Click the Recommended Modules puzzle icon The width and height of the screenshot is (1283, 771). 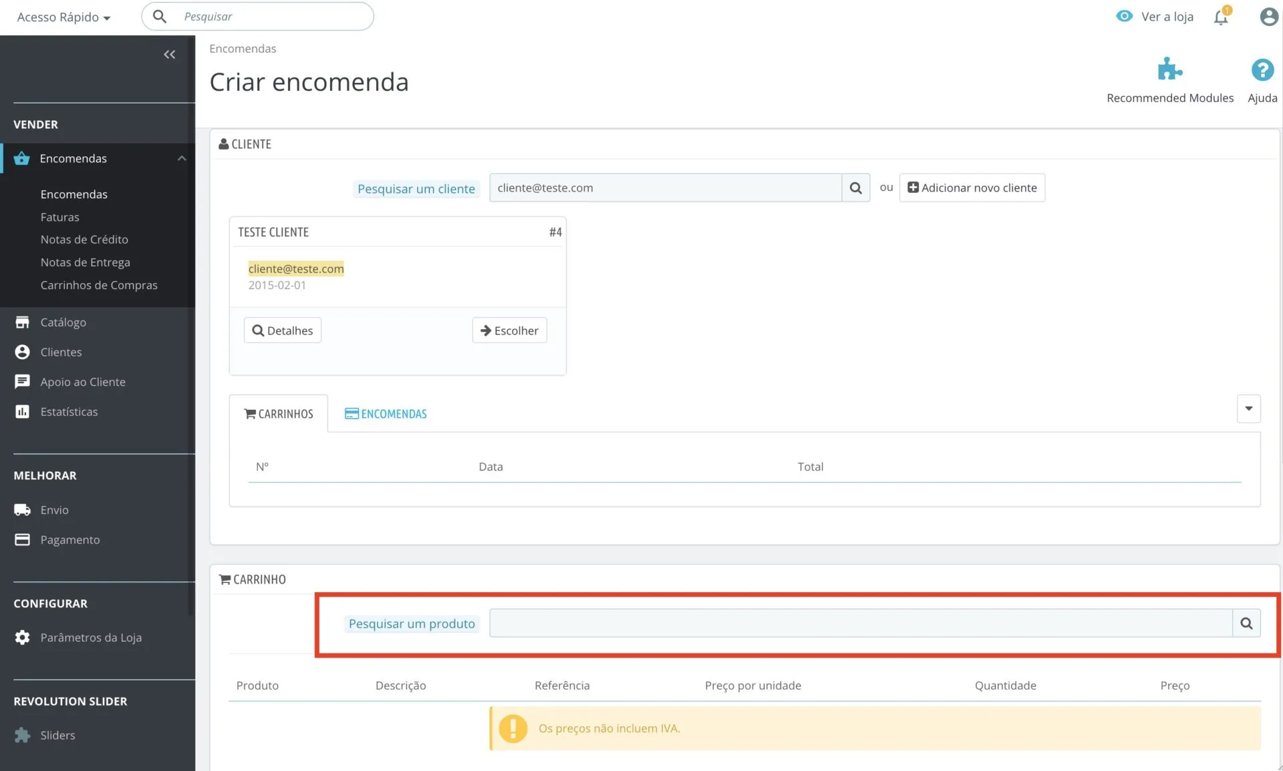(x=1169, y=69)
